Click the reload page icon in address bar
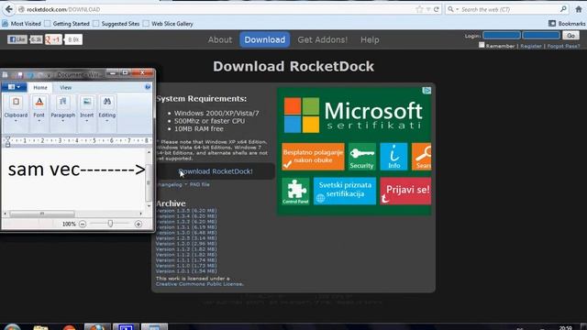Image resolution: width=587 pixels, height=330 pixels. pyautogui.click(x=437, y=9)
